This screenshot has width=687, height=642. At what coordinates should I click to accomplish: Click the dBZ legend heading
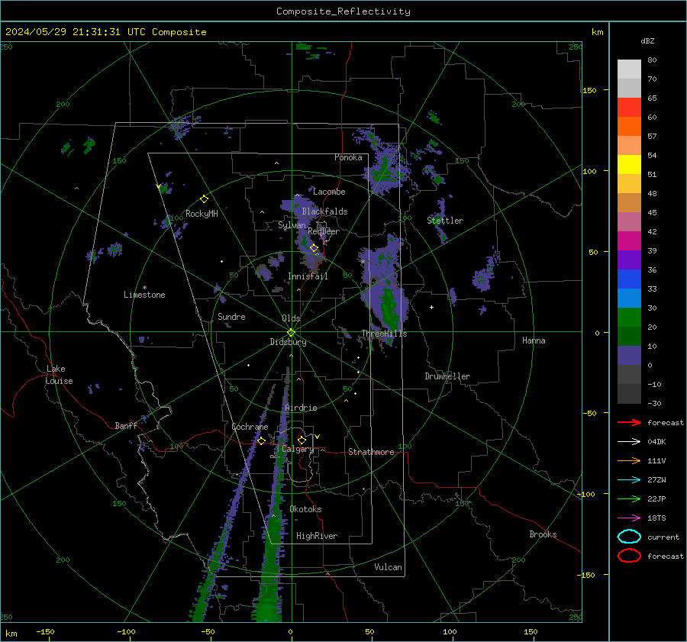[647, 41]
